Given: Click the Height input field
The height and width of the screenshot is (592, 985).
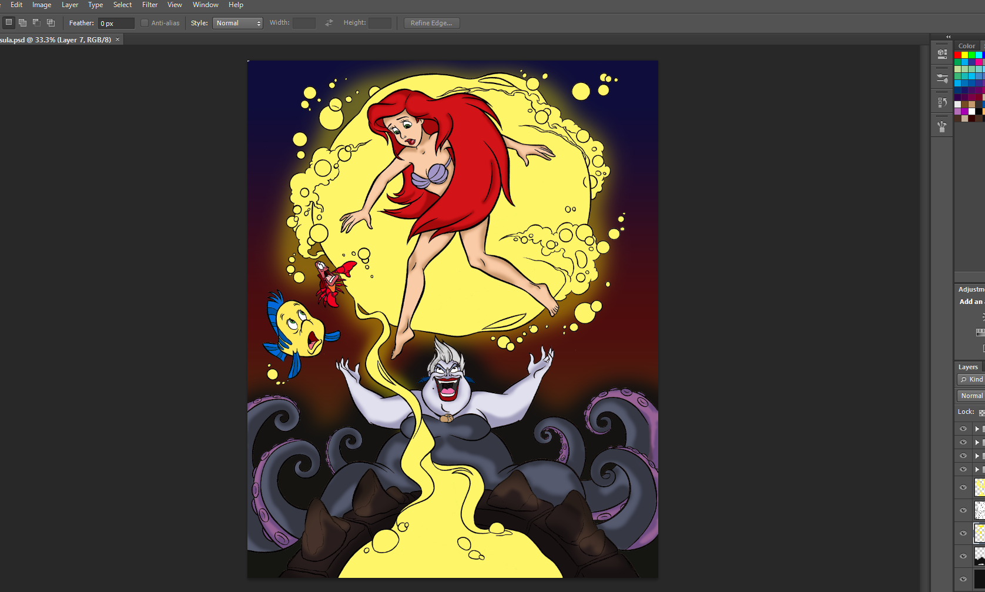Looking at the screenshot, I should (380, 23).
